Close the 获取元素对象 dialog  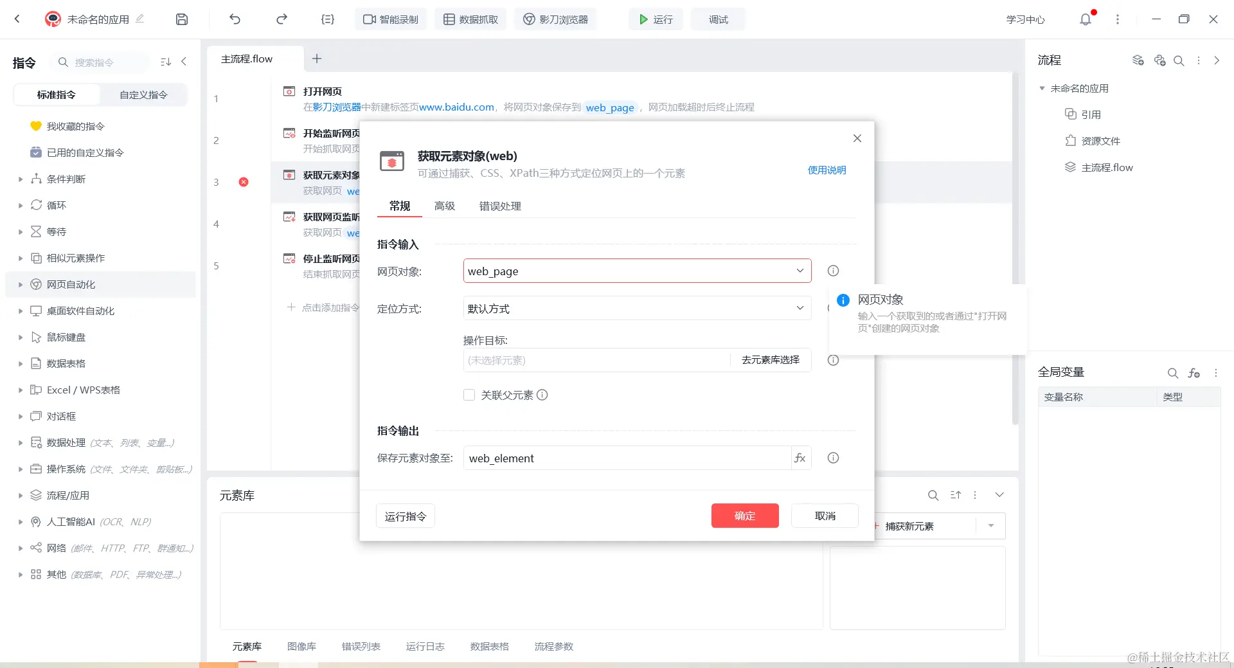click(857, 138)
